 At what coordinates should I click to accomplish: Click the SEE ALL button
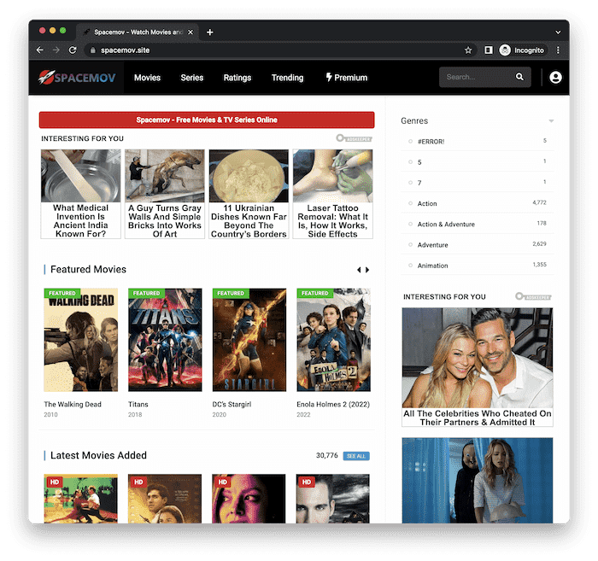click(356, 456)
